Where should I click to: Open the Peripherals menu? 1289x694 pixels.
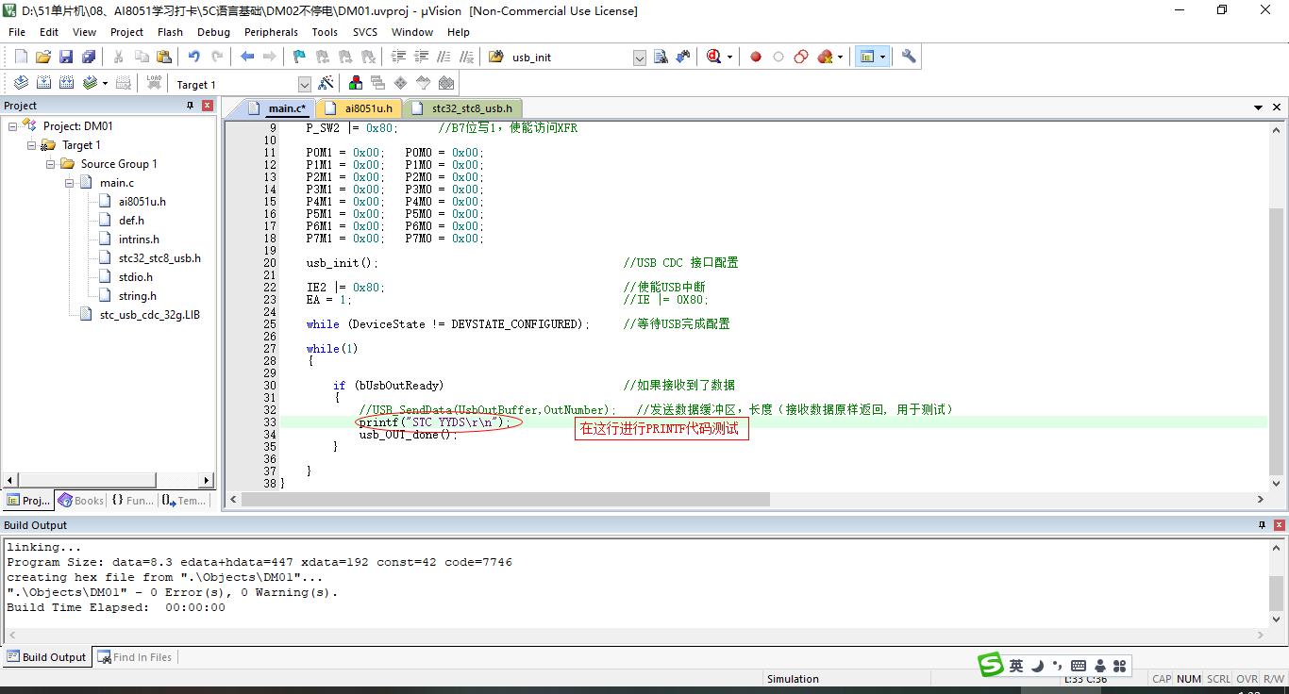pos(271,32)
